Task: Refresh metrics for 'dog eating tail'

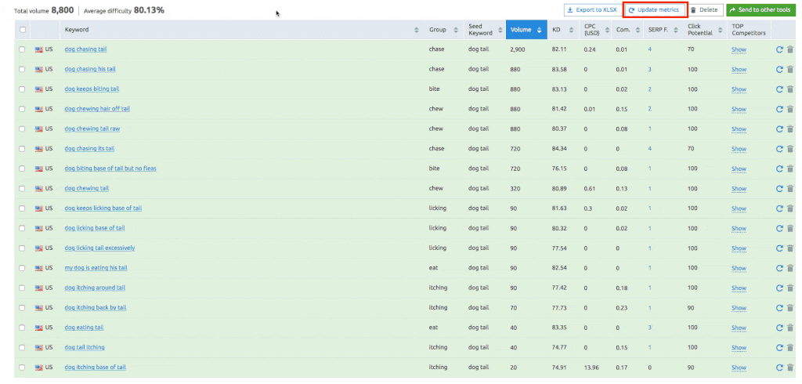Action: tap(779, 328)
